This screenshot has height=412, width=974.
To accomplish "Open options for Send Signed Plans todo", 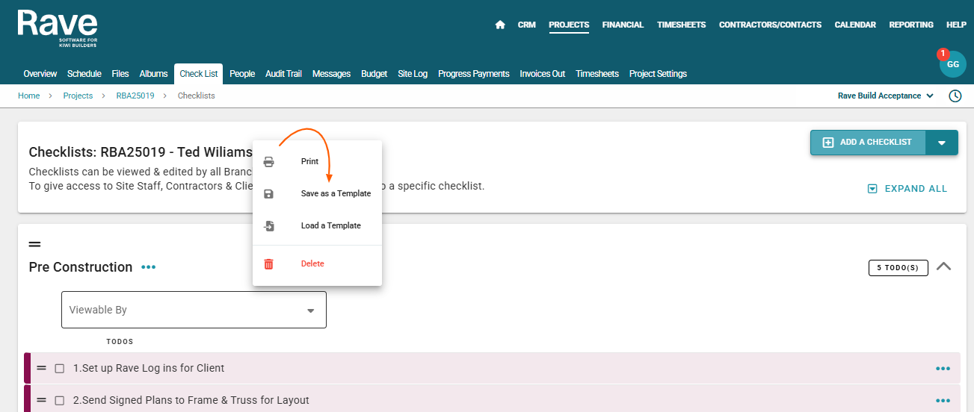I will coord(943,400).
